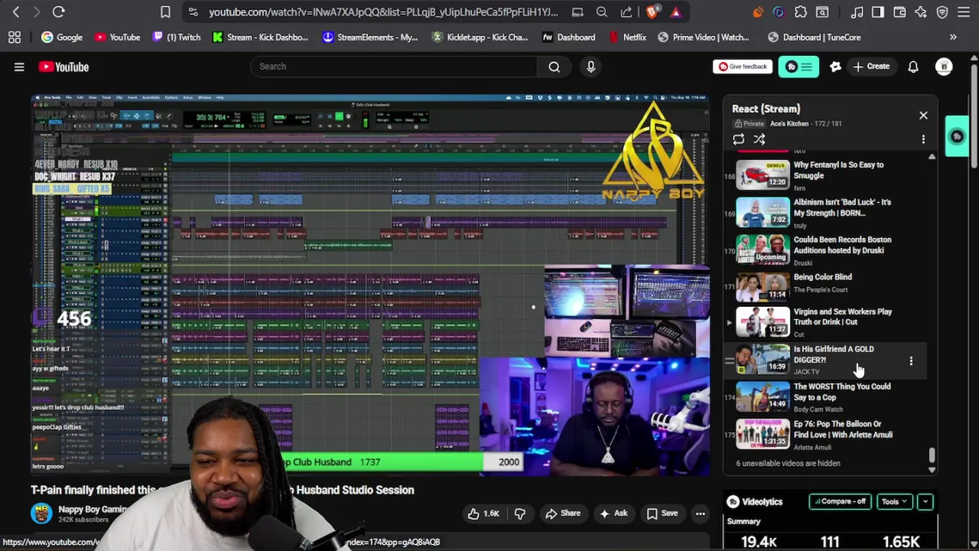Image resolution: width=979 pixels, height=551 pixels.
Task: Select Being Color Blind playlist video
Action: point(825,287)
